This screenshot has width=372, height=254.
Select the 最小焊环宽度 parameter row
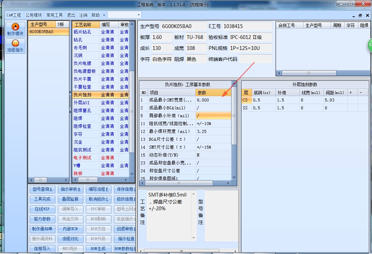pos(185,131)
